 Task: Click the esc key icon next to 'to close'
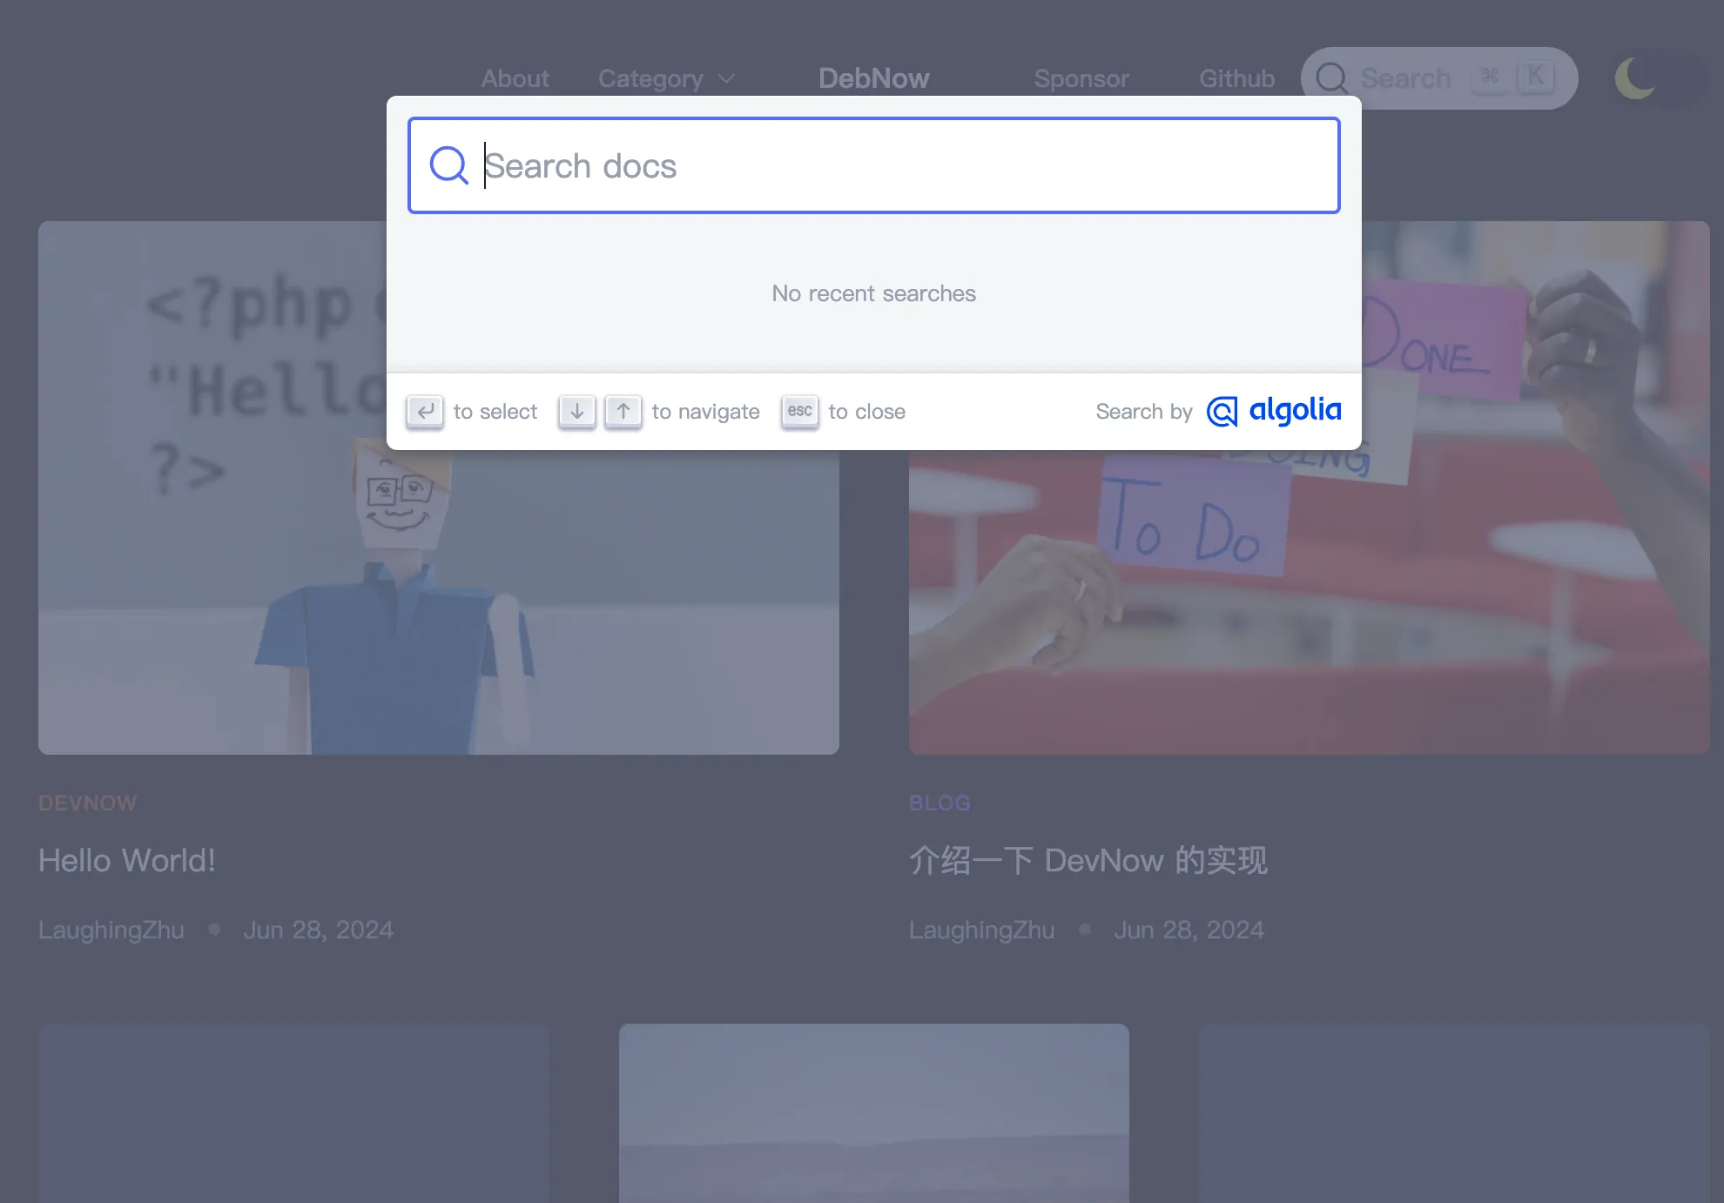pos(799,411)
